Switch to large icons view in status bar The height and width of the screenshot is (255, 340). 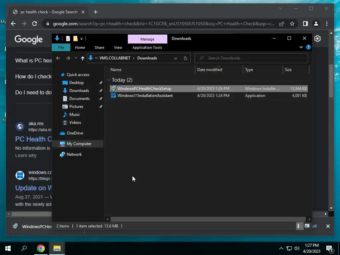307,226
